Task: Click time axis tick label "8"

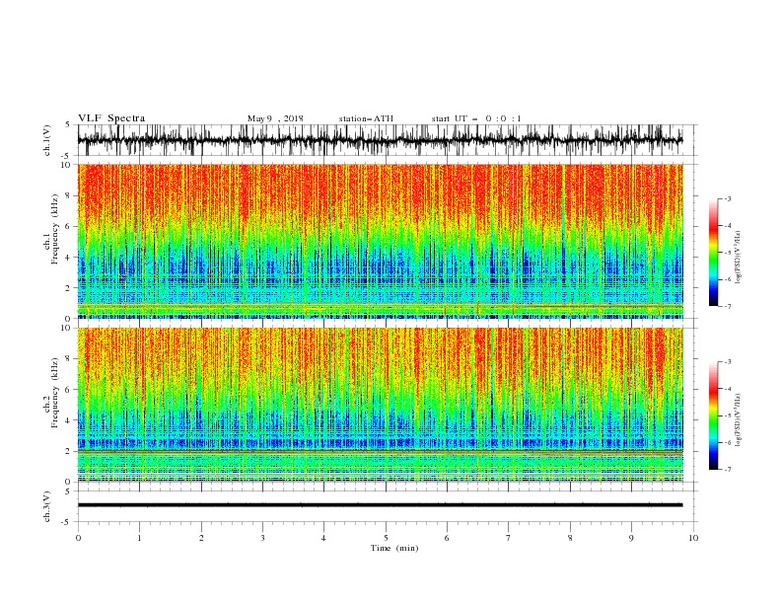Action: point(570,538)
